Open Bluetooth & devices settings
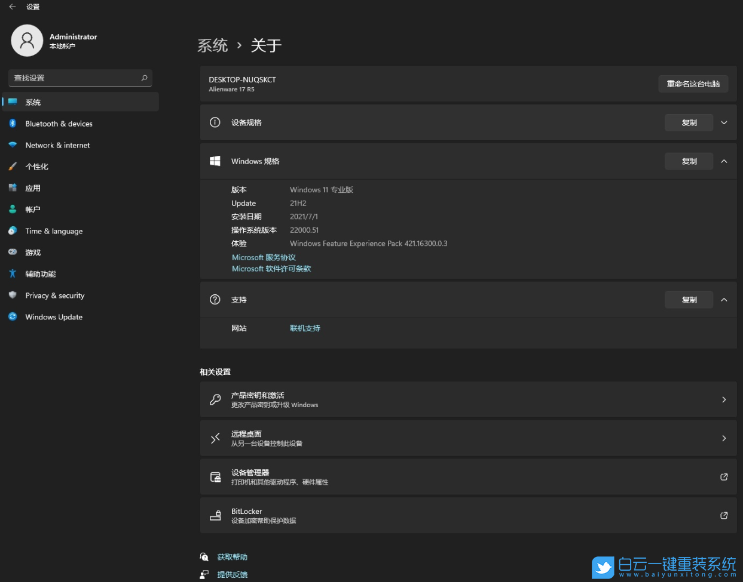 coord(59,124)
